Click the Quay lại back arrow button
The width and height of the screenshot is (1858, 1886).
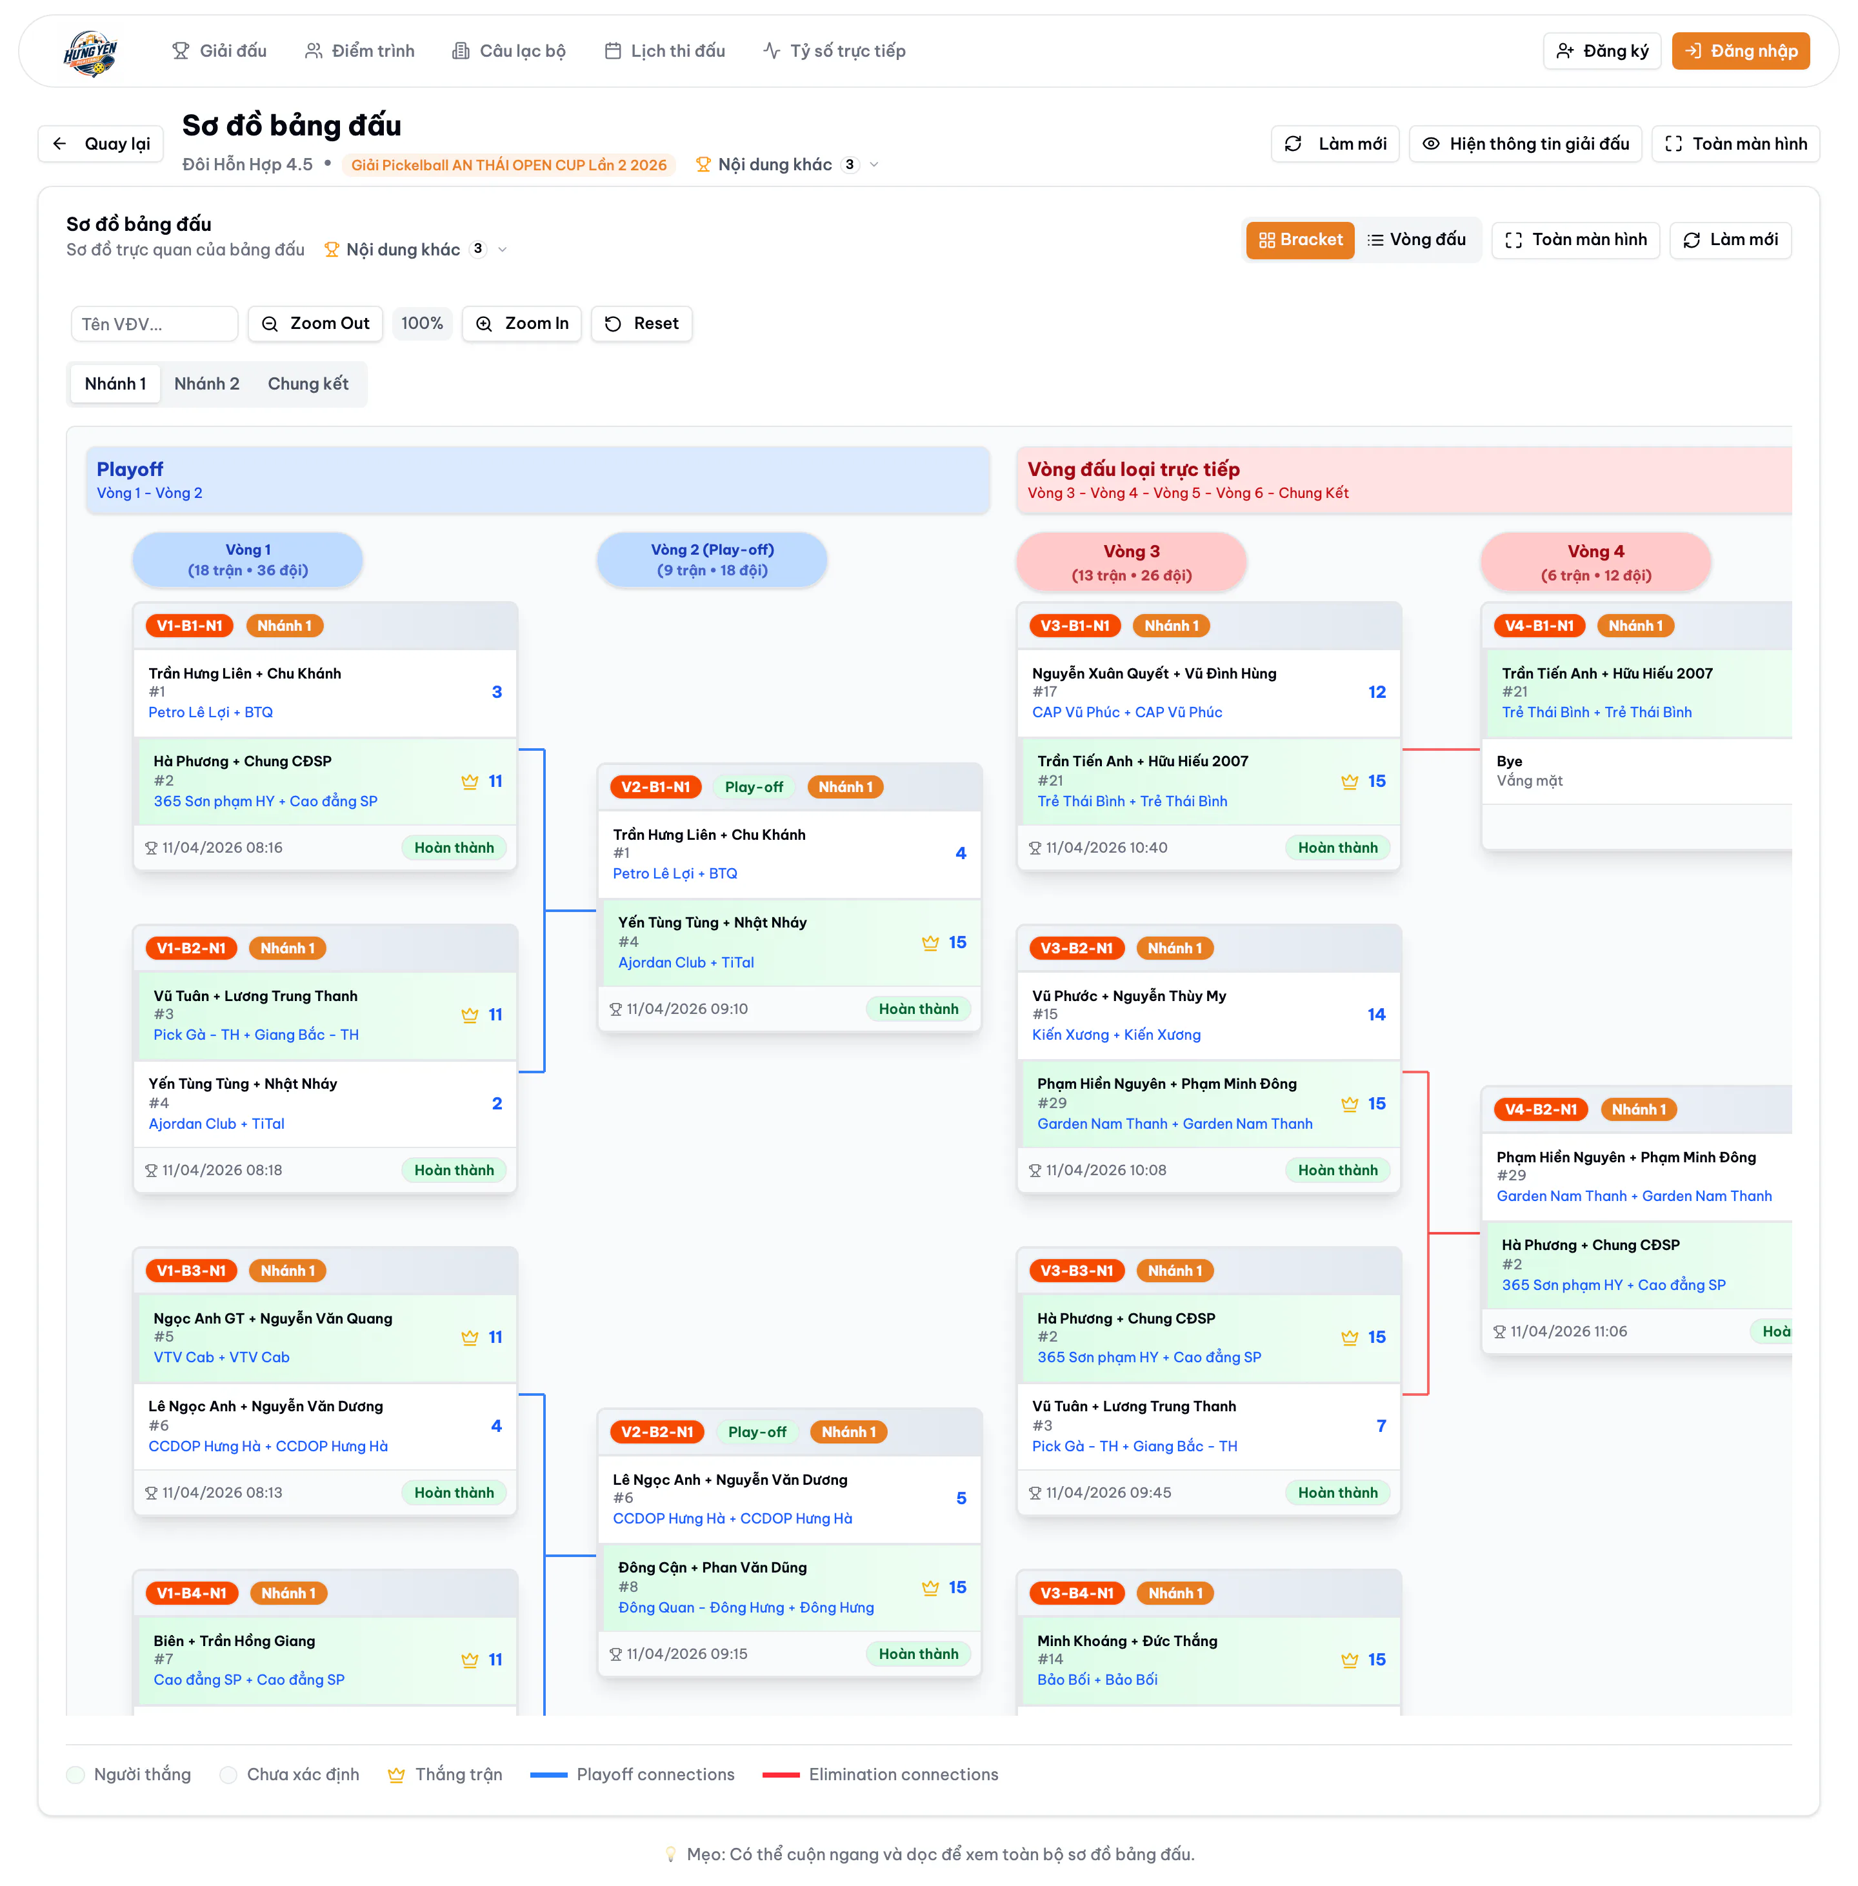pyautogui.click(x=101, y=143)
